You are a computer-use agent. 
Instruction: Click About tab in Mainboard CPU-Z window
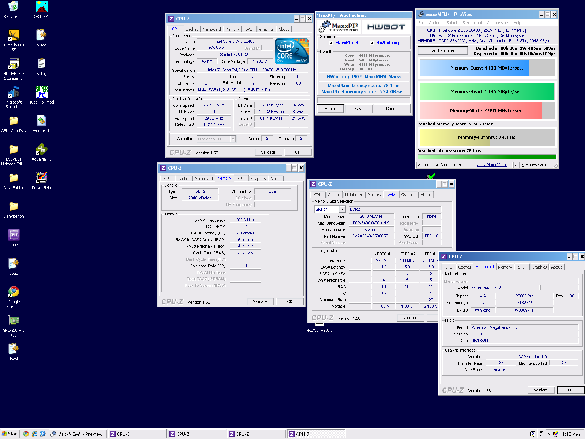pyautogui.click(x=556, y=267)
